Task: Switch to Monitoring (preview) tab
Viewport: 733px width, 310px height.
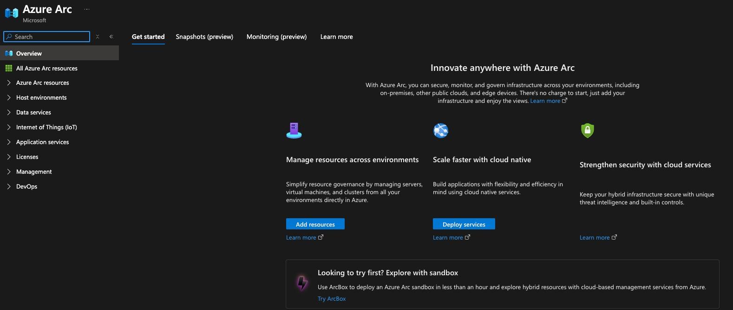Action: [276, 37]
